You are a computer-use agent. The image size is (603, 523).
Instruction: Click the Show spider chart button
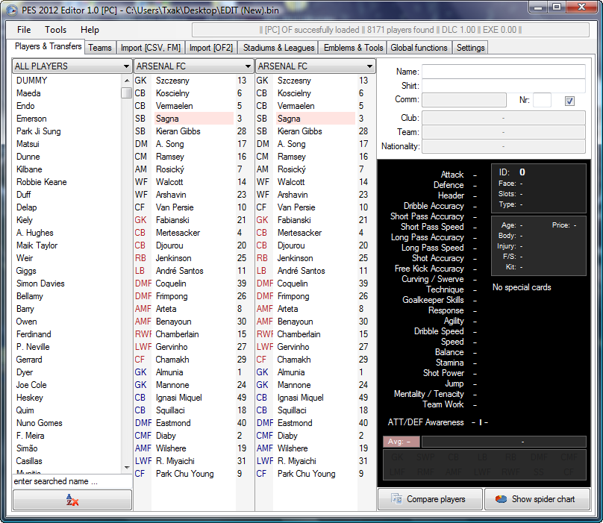(537, 499)
